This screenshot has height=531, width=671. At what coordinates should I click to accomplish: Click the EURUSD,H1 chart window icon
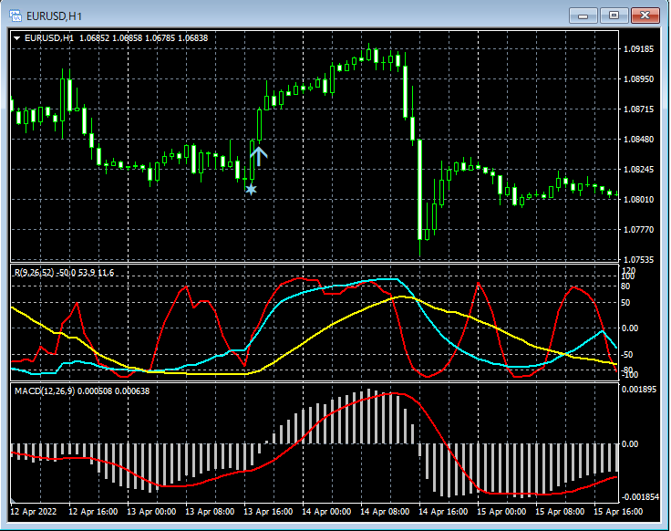pos(15,16)
